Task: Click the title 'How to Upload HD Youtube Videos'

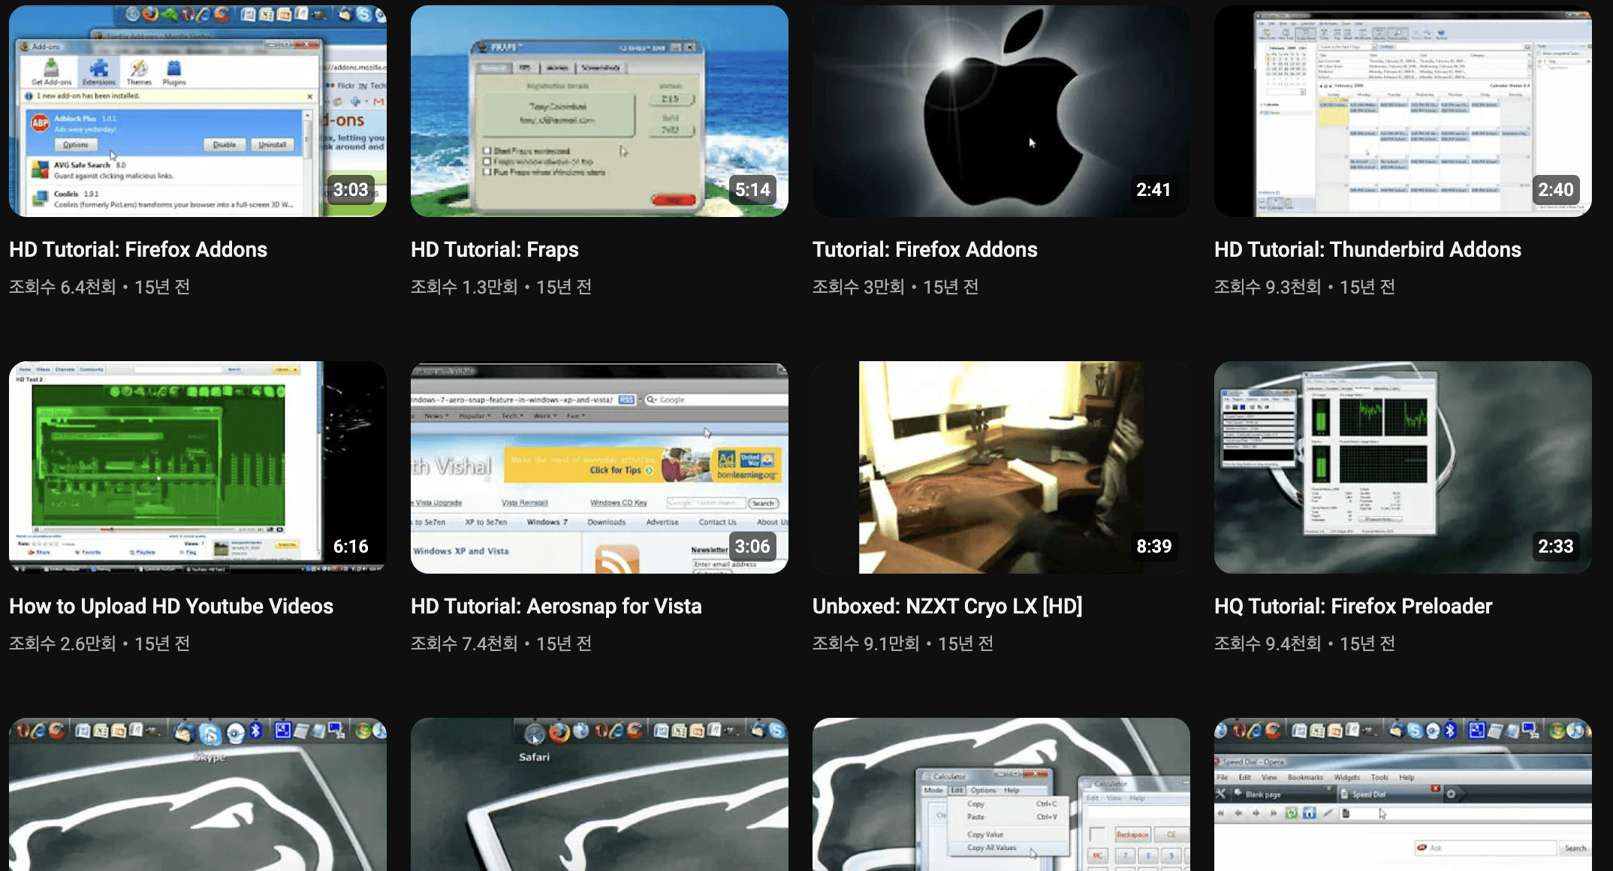Action: pyautogui.click(x=171, y=606)
